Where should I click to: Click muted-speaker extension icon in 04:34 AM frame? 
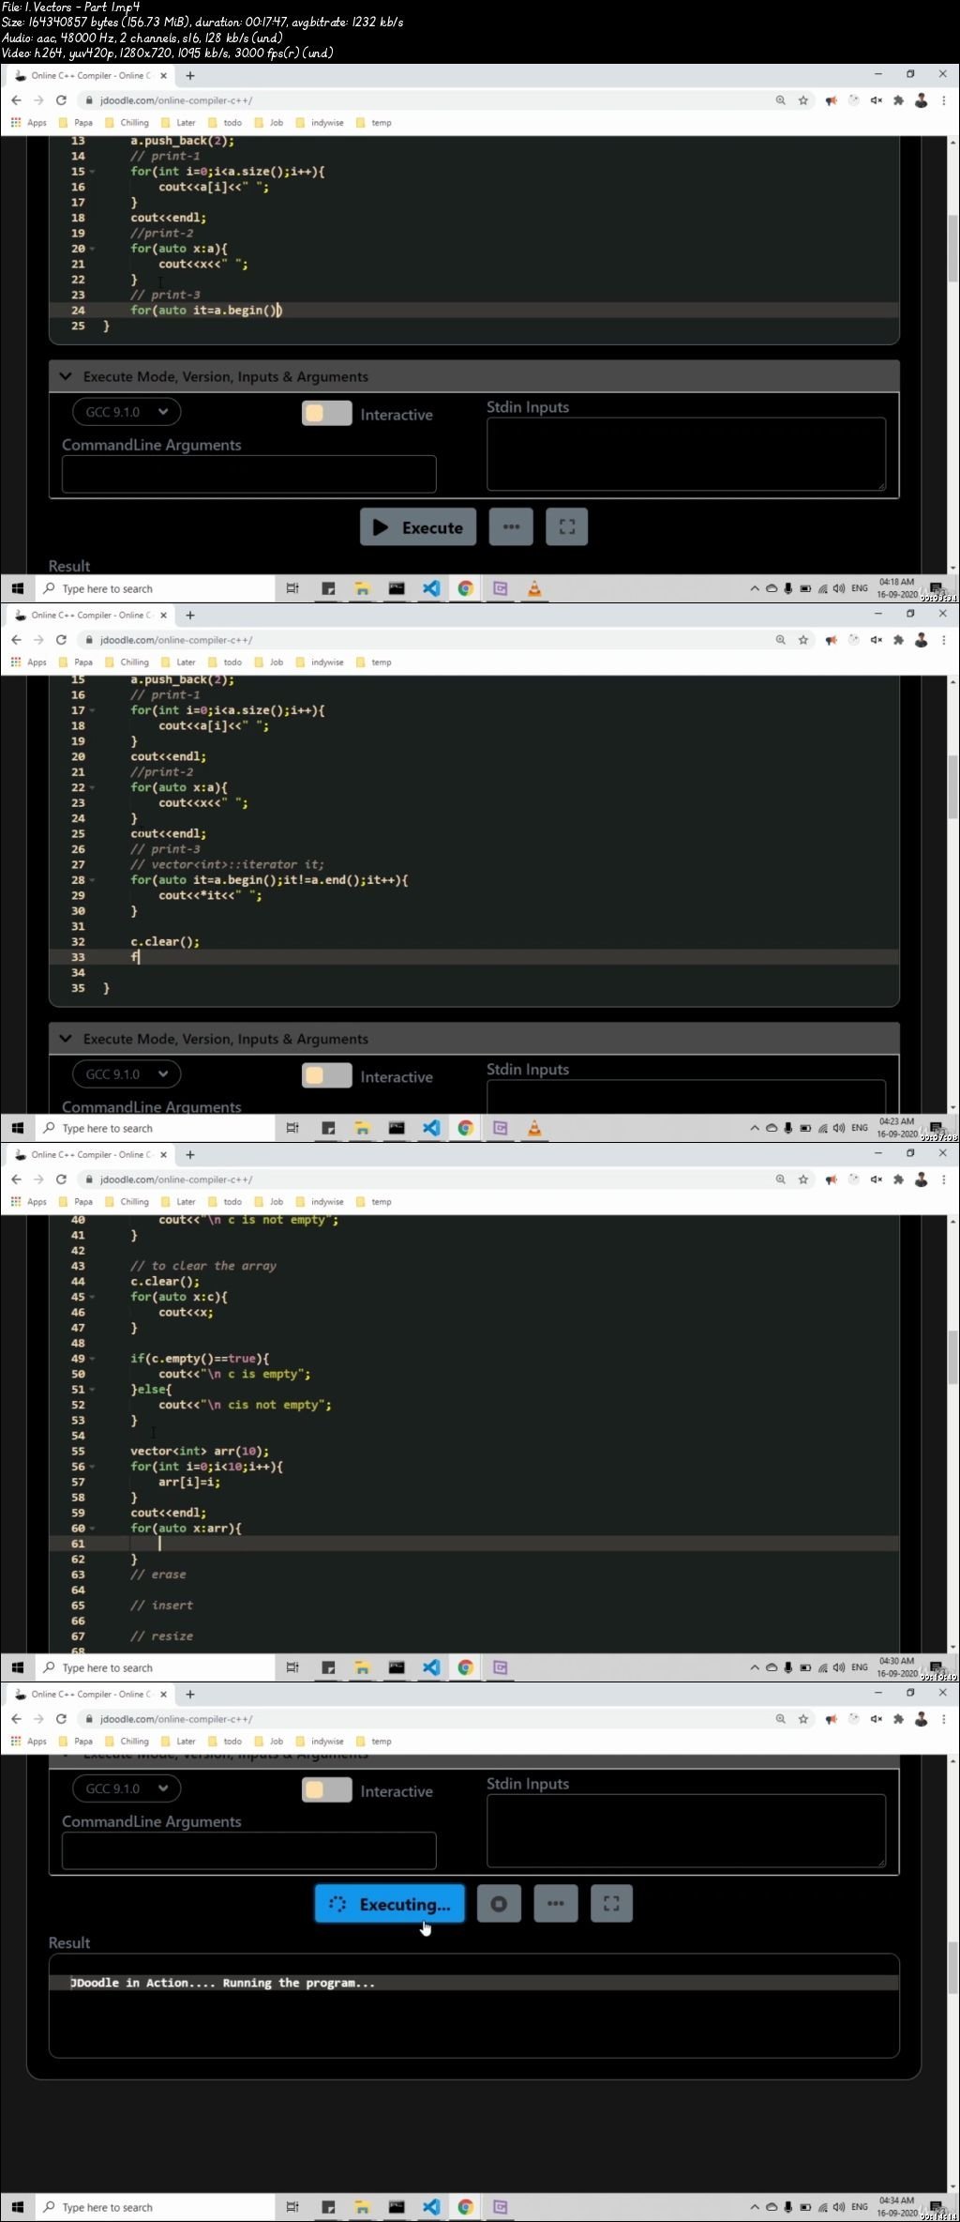(876, 1719)
